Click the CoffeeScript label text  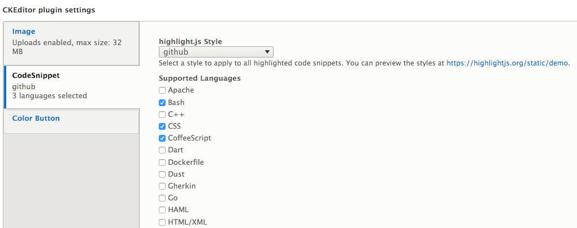point(189,138)
